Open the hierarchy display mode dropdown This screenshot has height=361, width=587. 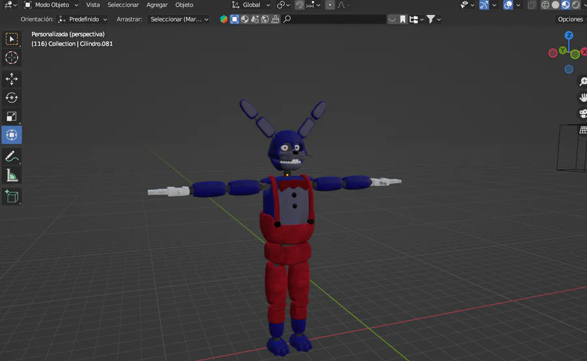point(416,19)
